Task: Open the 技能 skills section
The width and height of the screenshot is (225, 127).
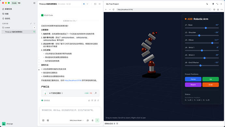Action: (6, 14)
